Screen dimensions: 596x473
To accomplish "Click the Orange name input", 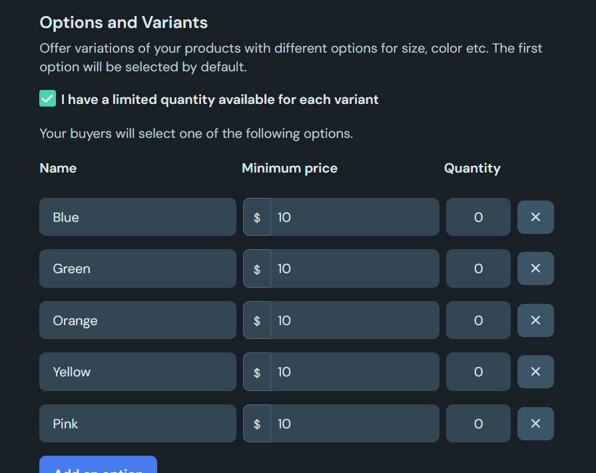I will 138,320.
